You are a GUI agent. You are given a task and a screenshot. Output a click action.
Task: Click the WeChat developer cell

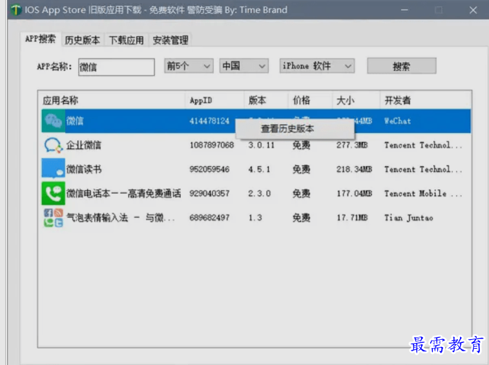coord(398,121)
